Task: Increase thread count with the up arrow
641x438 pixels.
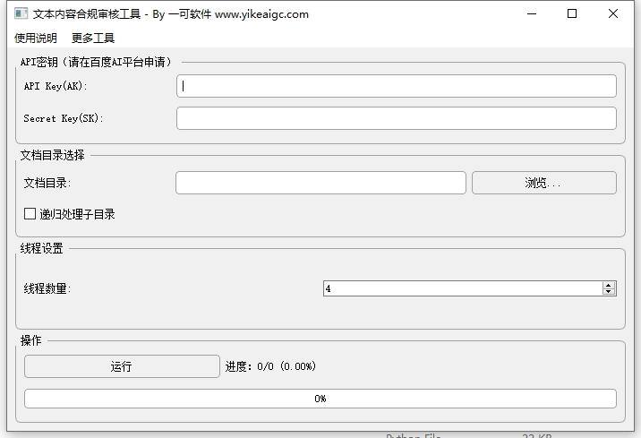Action: [610, 285]
